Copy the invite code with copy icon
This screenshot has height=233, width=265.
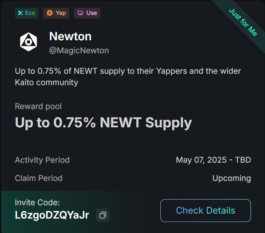103,215
